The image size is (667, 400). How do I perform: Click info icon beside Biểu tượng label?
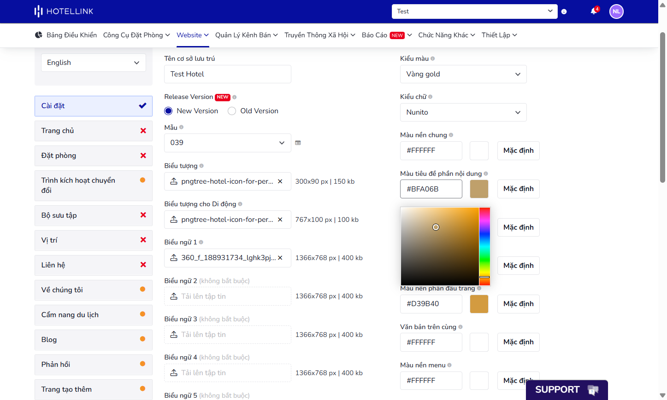pyautogui.click(x=201, y=166)
